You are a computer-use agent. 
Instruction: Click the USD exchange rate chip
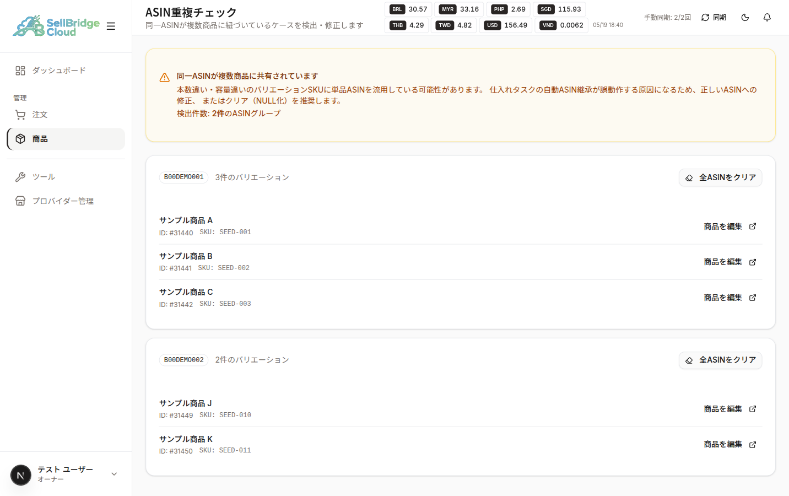click(x=506, y=25)
